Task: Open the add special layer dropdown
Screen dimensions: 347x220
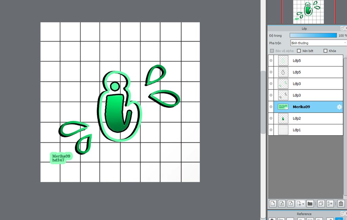Action: click(x=300, y=203)
